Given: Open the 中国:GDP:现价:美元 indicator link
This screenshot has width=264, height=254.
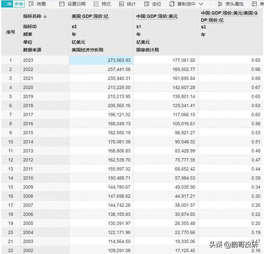Looking at the screenshot, I should tap(157, 17).
